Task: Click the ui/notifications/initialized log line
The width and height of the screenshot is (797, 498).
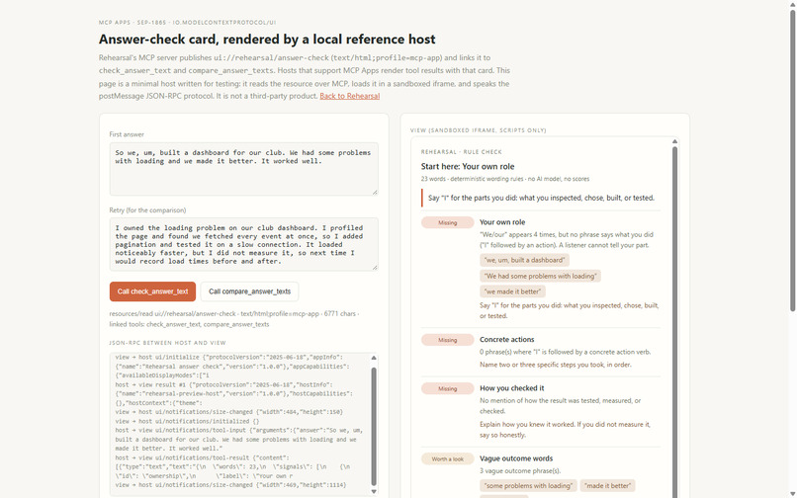Action: 187,421
